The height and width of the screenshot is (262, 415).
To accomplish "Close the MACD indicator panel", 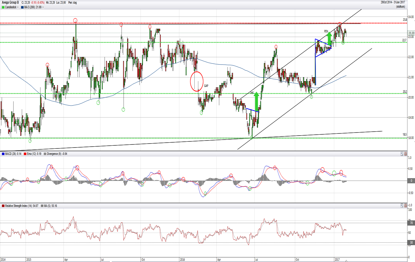I will pyautogui.click(x=406, y=154).
